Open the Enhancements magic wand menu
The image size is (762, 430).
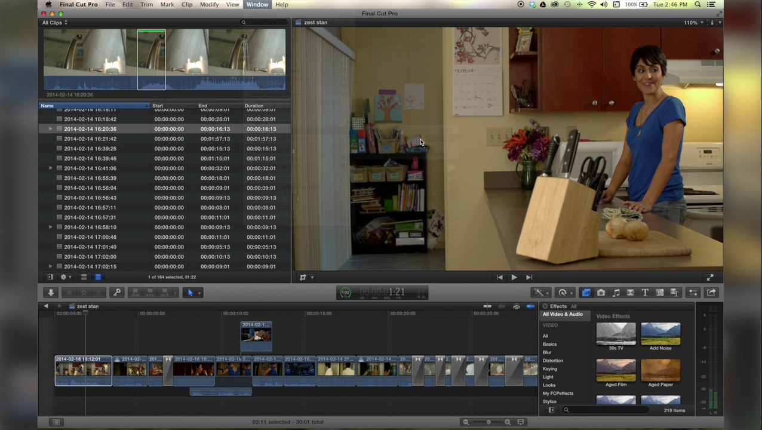click(x=541, y=293)
